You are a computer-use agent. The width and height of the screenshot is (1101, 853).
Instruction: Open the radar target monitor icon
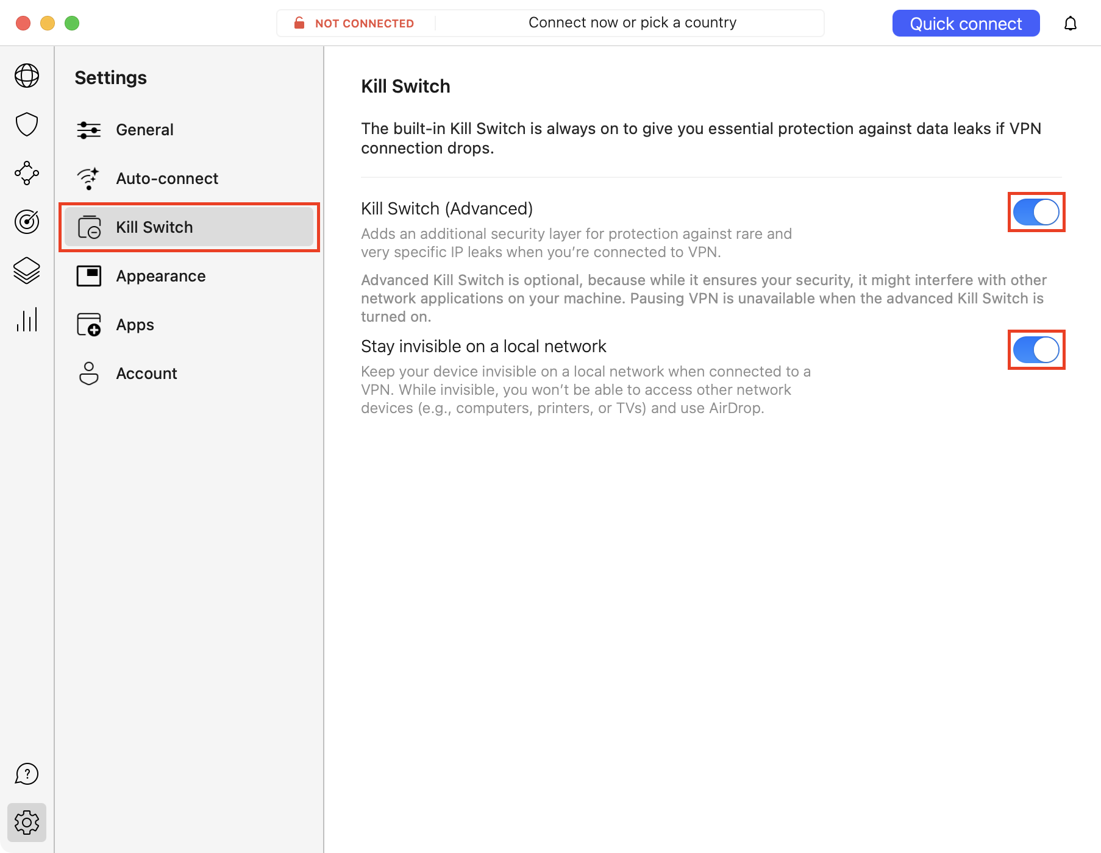click(27, 222)
